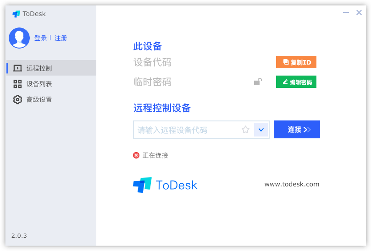Expand the device code history dropdown arrow
Viewport: 371px width, 251px height.
261,130
